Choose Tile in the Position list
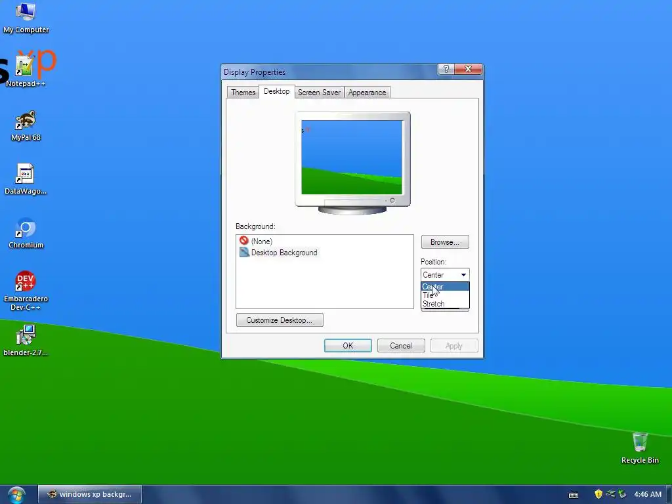The height and width of the screenshot is (504, 672). (x=445, y=295)
